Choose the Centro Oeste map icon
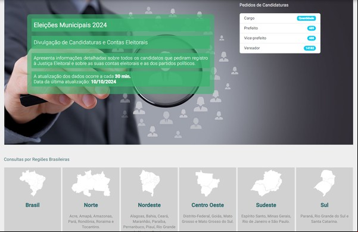Viewport: 358px width, 232px height. [207, 183]
